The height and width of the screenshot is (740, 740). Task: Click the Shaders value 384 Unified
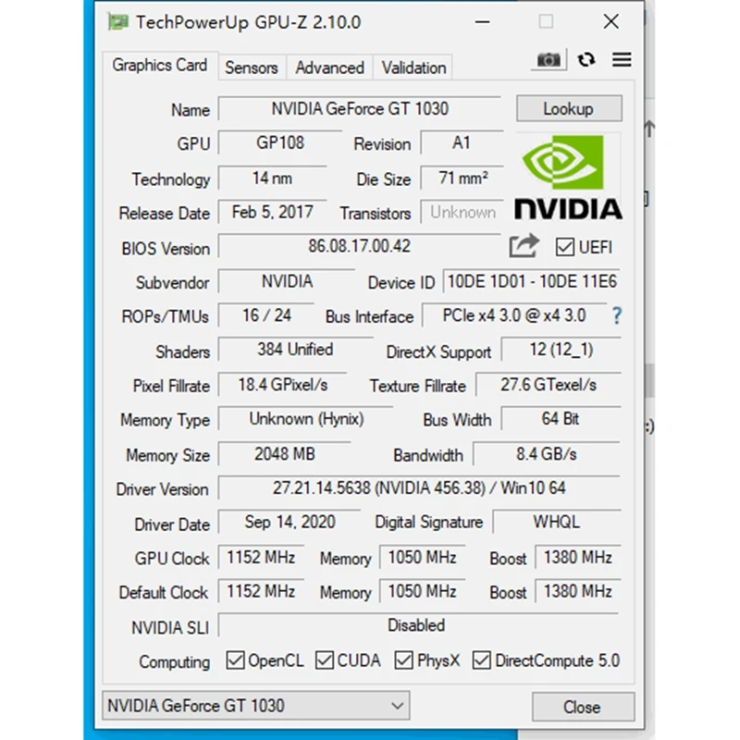295,350
